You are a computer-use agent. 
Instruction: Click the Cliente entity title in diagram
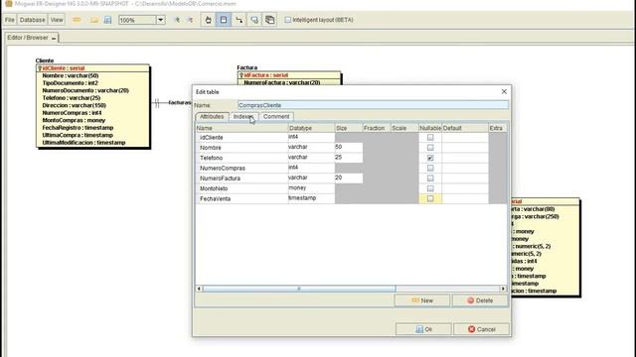point(45,60)
